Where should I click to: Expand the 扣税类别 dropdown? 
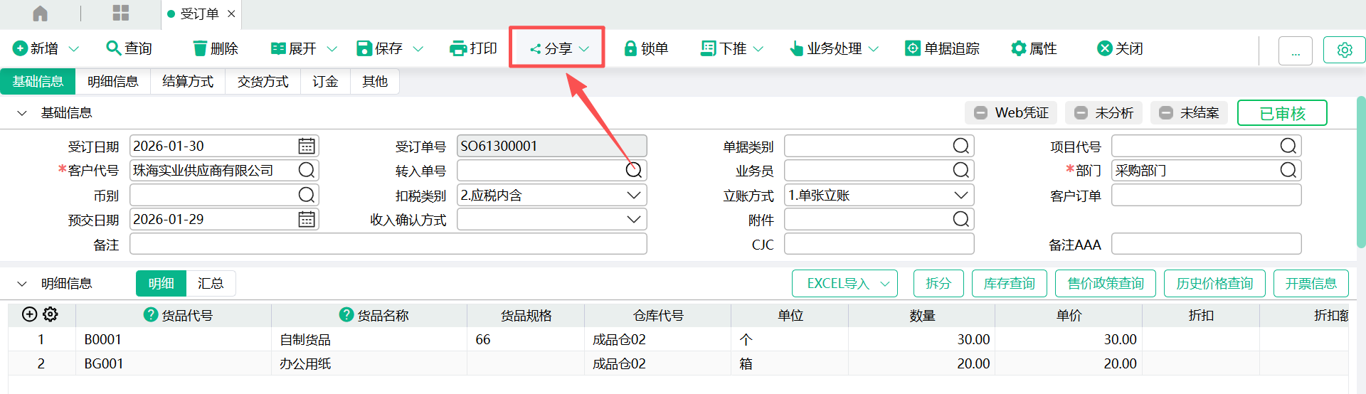click(633, 196)
